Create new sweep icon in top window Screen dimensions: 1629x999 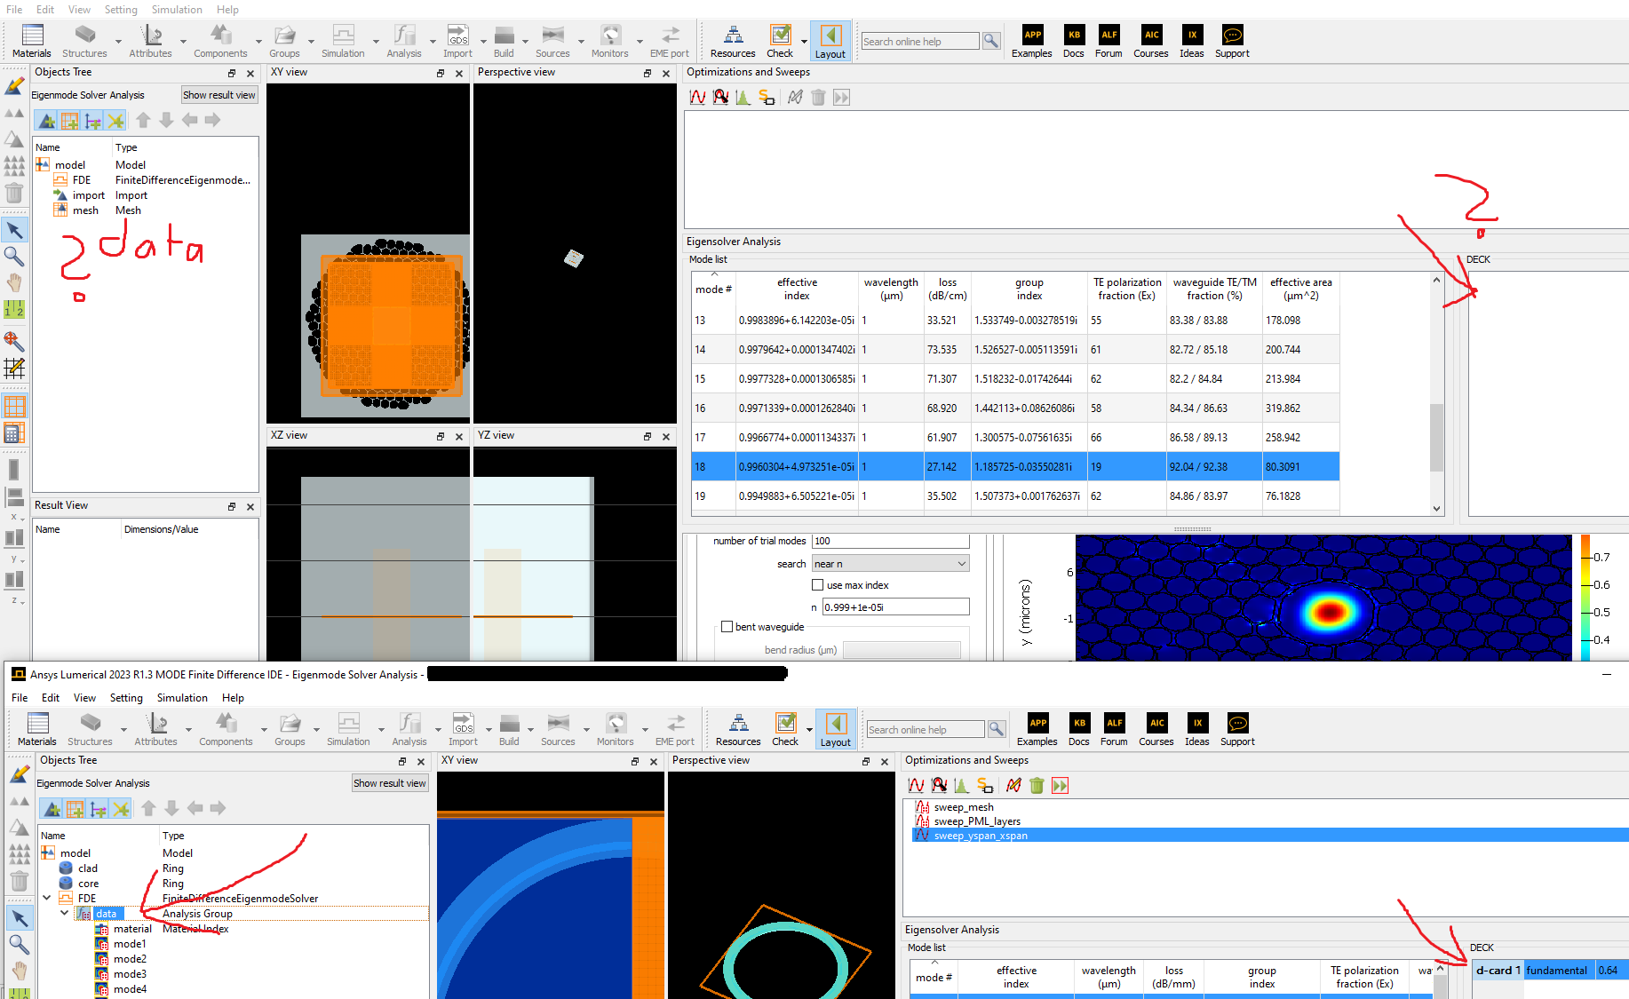(697, 97)
